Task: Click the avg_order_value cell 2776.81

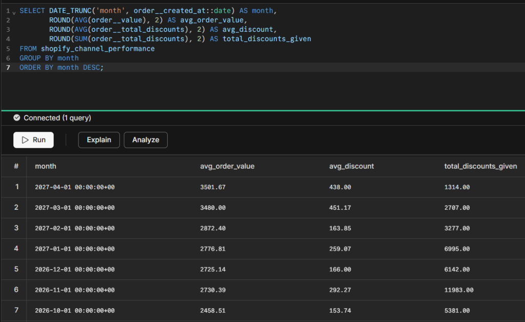Action: click(213, 249)
